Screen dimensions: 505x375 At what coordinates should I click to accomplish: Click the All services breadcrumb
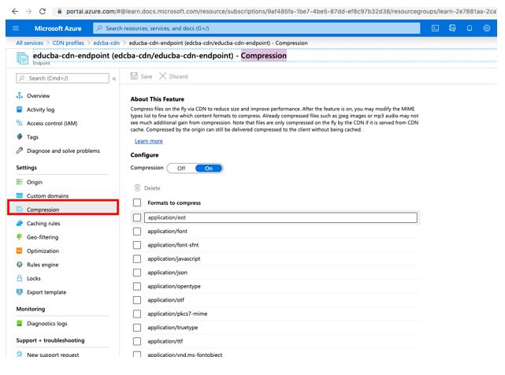click(x=30, y=43)
